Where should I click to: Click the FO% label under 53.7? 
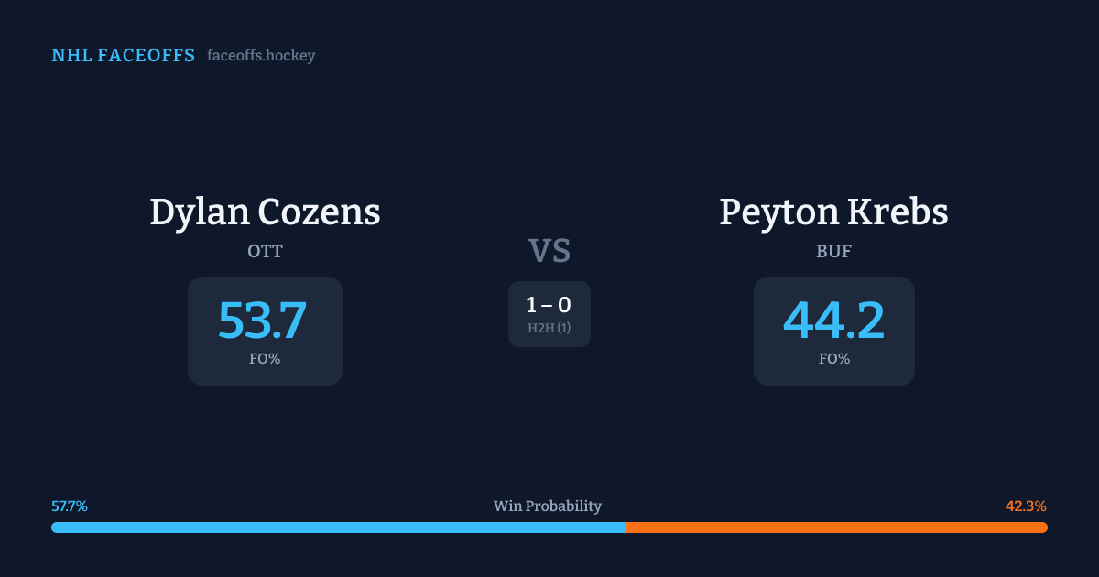click(x=265, y=359)
